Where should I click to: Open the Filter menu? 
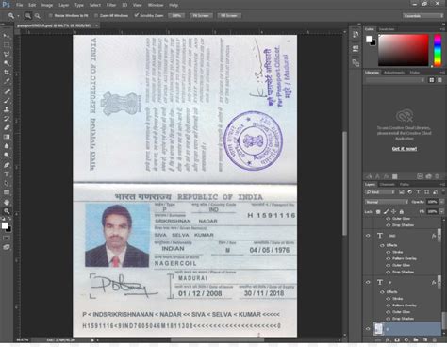tap(111, 5)
